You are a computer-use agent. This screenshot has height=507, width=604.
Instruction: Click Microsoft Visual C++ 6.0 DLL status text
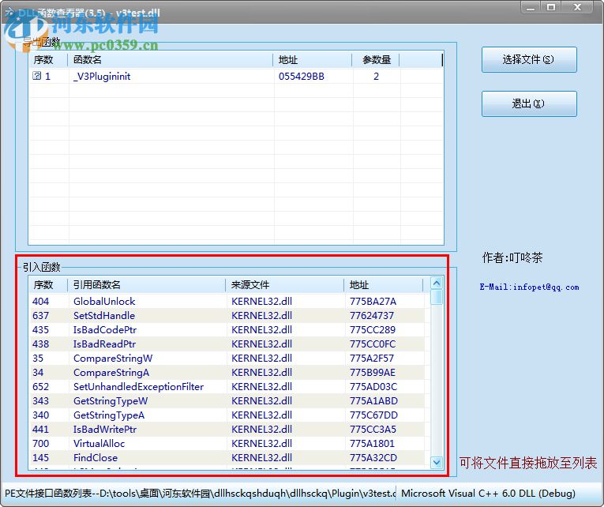tap(488, 493)
